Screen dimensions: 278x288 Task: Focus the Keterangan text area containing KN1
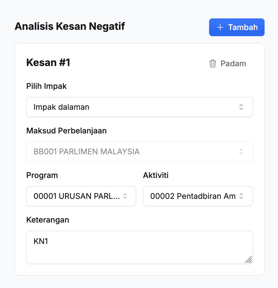click(x=139, y=247)
